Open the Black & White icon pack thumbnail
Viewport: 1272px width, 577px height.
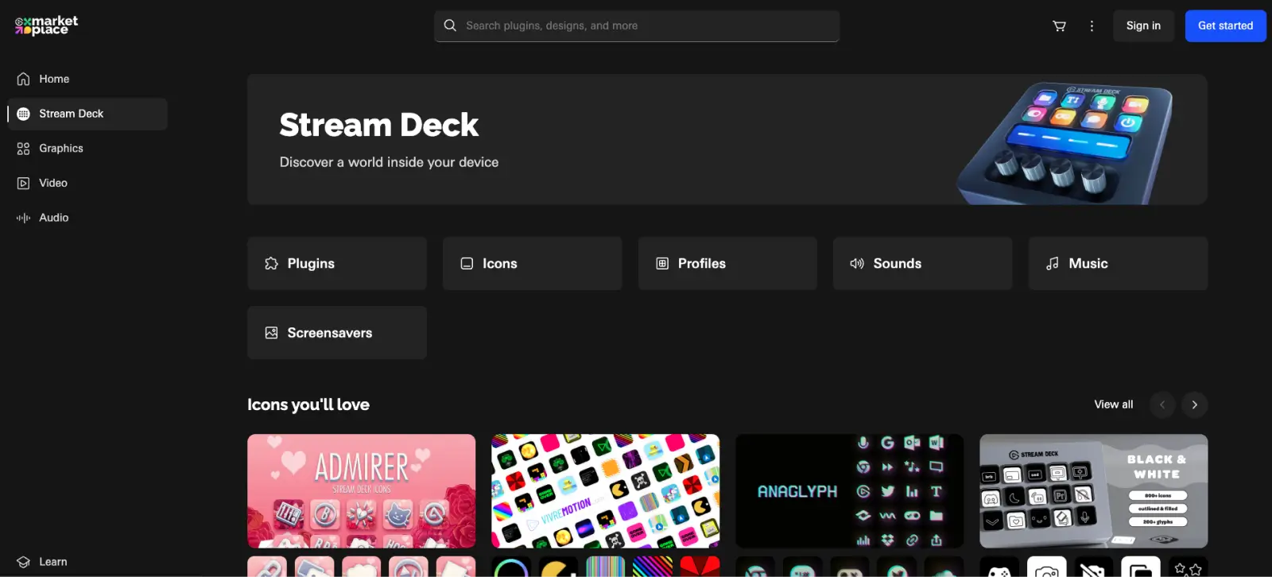[1093, 490]
